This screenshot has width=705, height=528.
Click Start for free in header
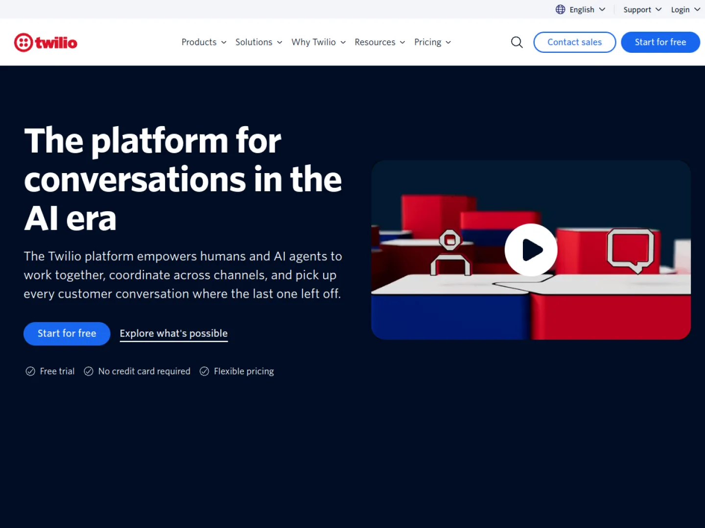coord(660,42)
